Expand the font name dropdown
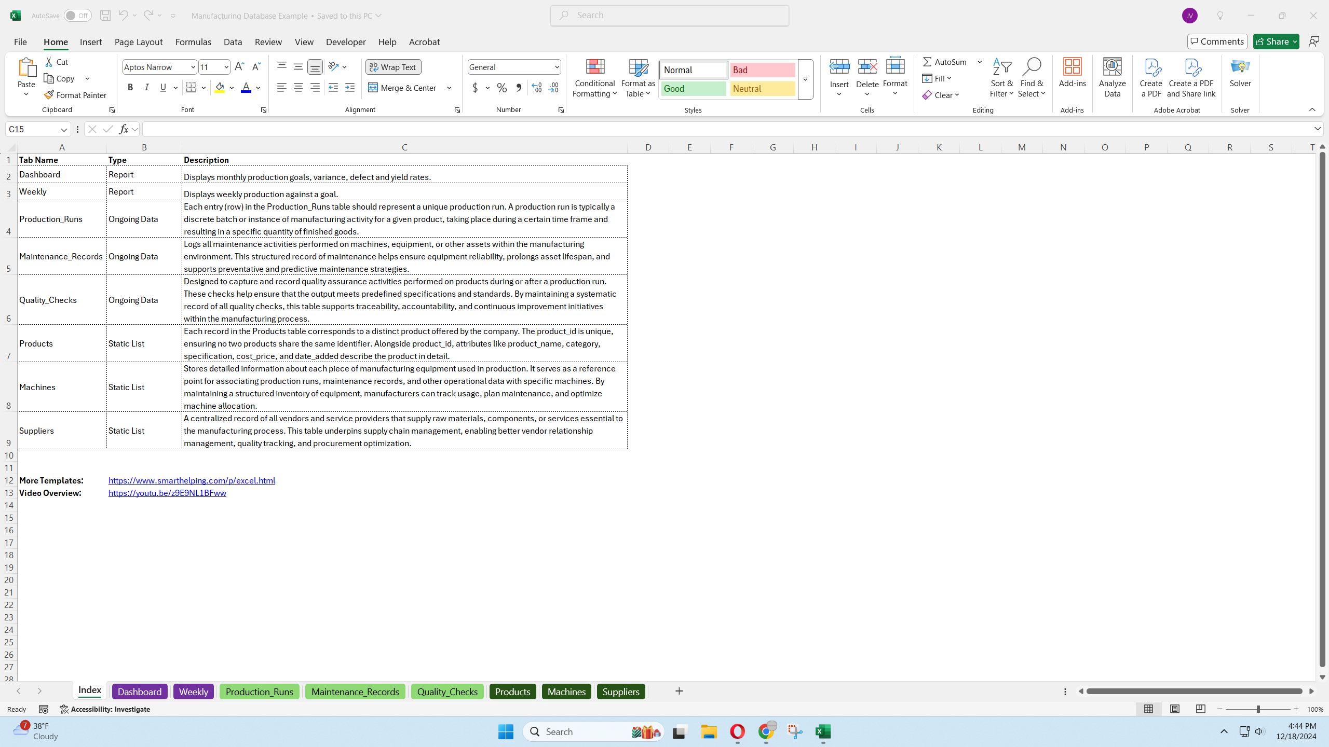 tap(193, 67)
